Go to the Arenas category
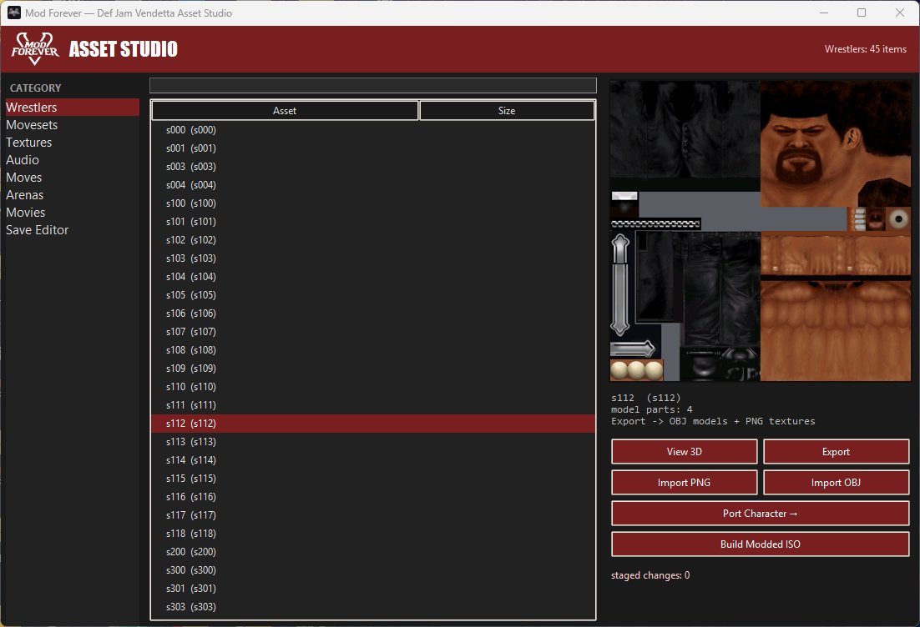Image resolution: width=920 pixels, height=627 pixels. (x=72, y=195)
